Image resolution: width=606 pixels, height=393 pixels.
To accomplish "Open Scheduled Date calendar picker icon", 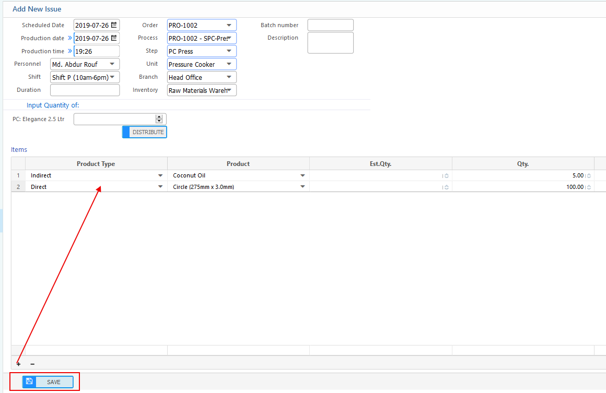I will [x=114, y=25].
